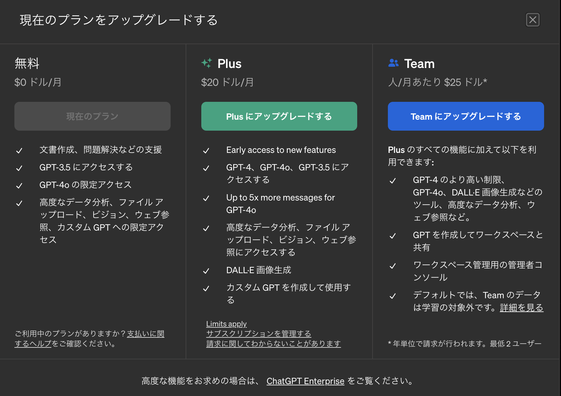Click ワークスペース管理用の管理者コンソール text
Screen dimensions: 561x396
click(x=478, y=271)
